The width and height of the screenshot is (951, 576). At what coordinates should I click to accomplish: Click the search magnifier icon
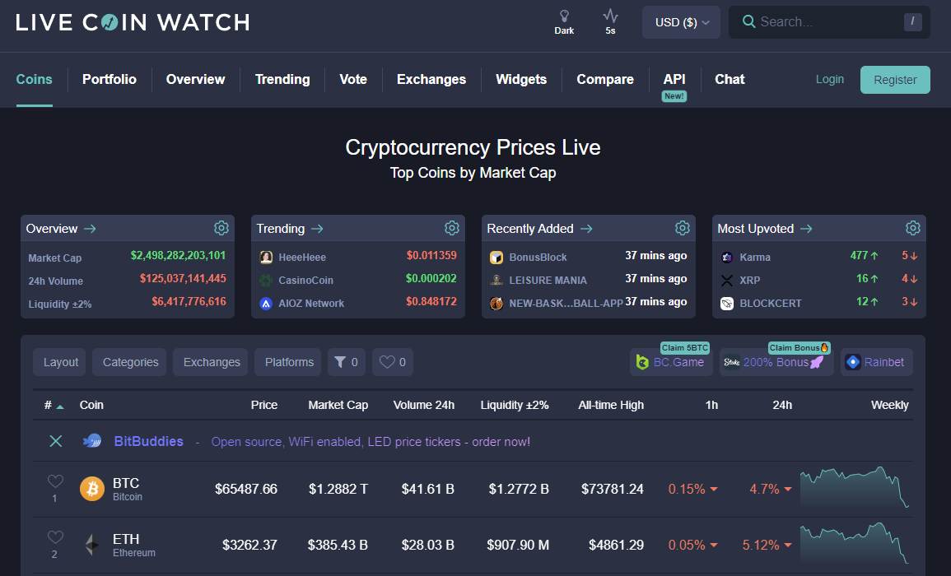tap(748, 21)
